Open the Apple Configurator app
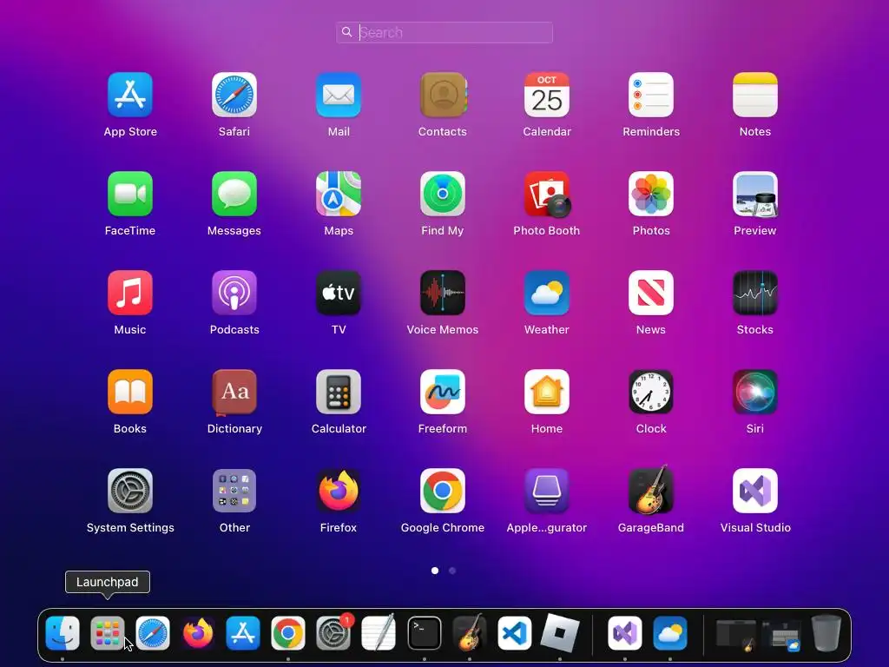Viewport: 889px width, 667px height. 547,491
